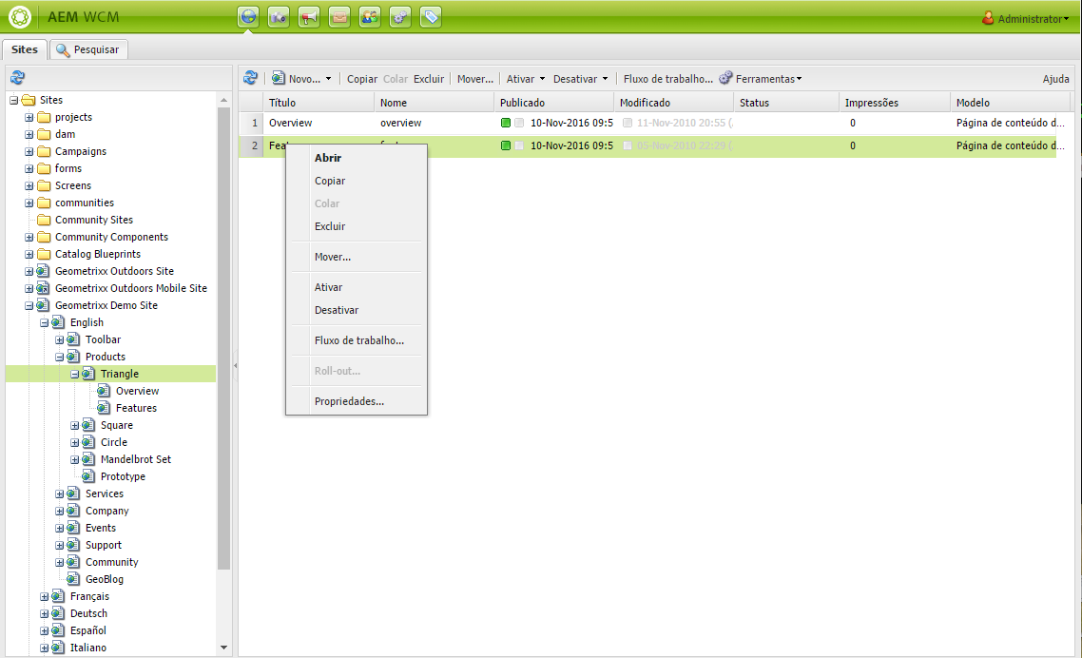Image resolution: width=1082 pixels, height=658 pixels.
Task: Click the Ferramentas gears icon
Action: coord(725,78)
